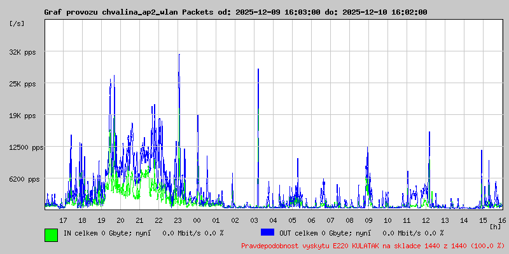Click the hour label '15' on time axis

coord(484,220)
